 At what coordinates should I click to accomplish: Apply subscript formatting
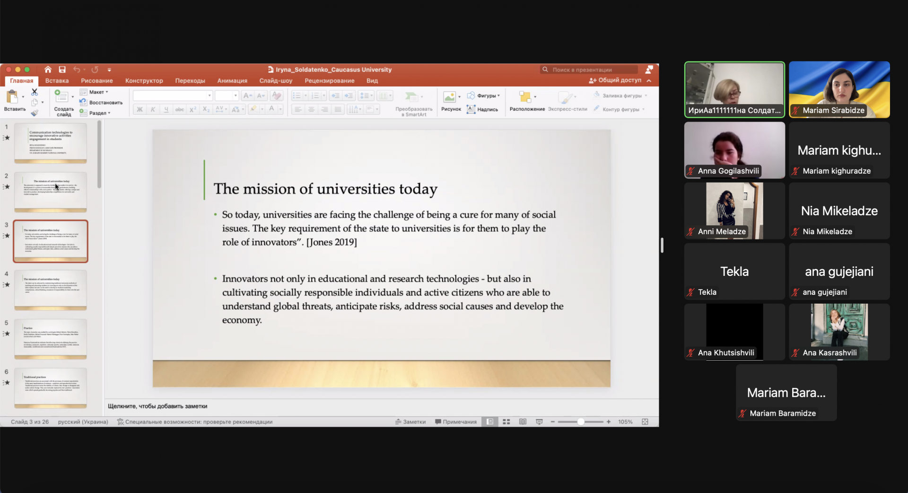[206, 109]
